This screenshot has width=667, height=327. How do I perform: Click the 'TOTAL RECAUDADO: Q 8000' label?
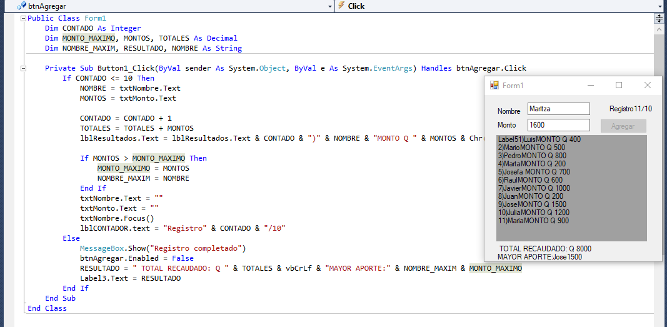tap(545, 249)
